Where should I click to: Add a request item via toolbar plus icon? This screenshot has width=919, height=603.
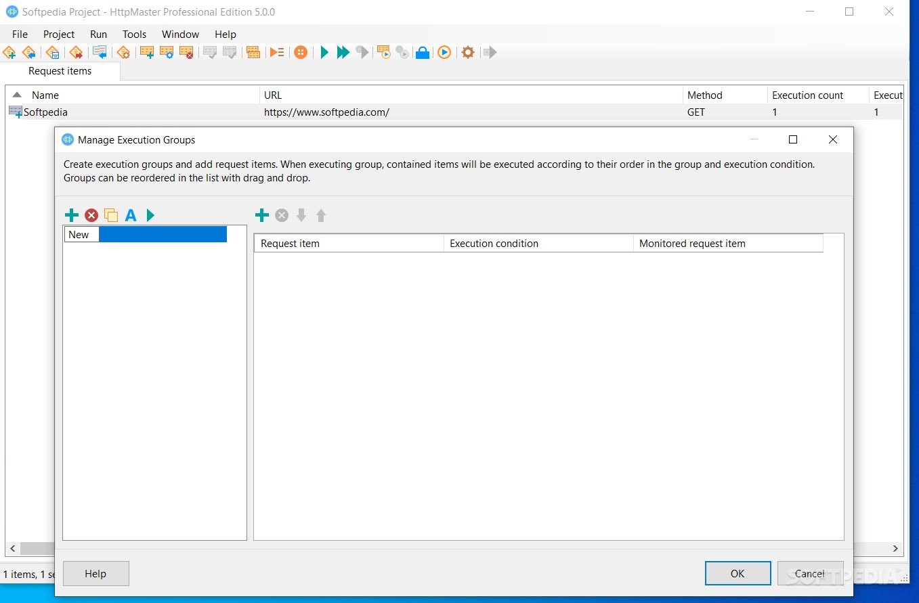click(x=147, y=52)
